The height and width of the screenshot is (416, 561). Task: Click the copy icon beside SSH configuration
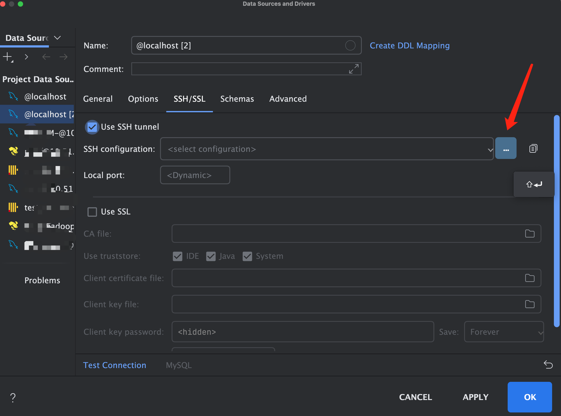(533, 149)
